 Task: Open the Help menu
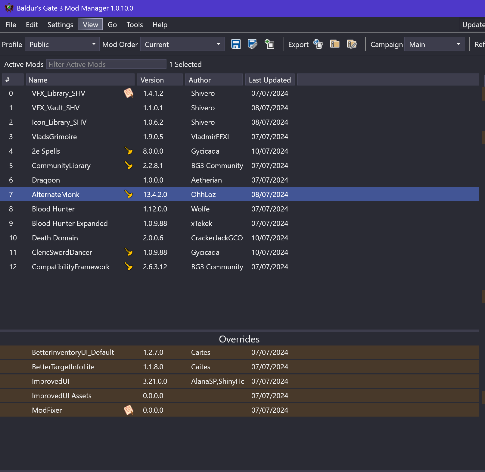tap(160, 25)
